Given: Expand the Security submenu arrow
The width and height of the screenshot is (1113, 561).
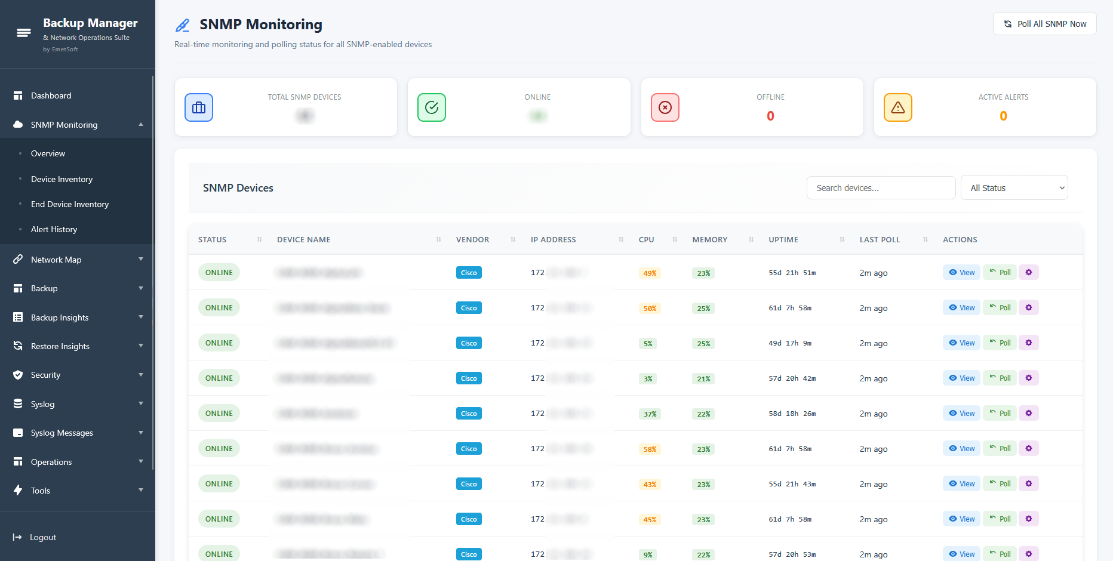Looking at the screenshot, I should click(x=141, y=375).
